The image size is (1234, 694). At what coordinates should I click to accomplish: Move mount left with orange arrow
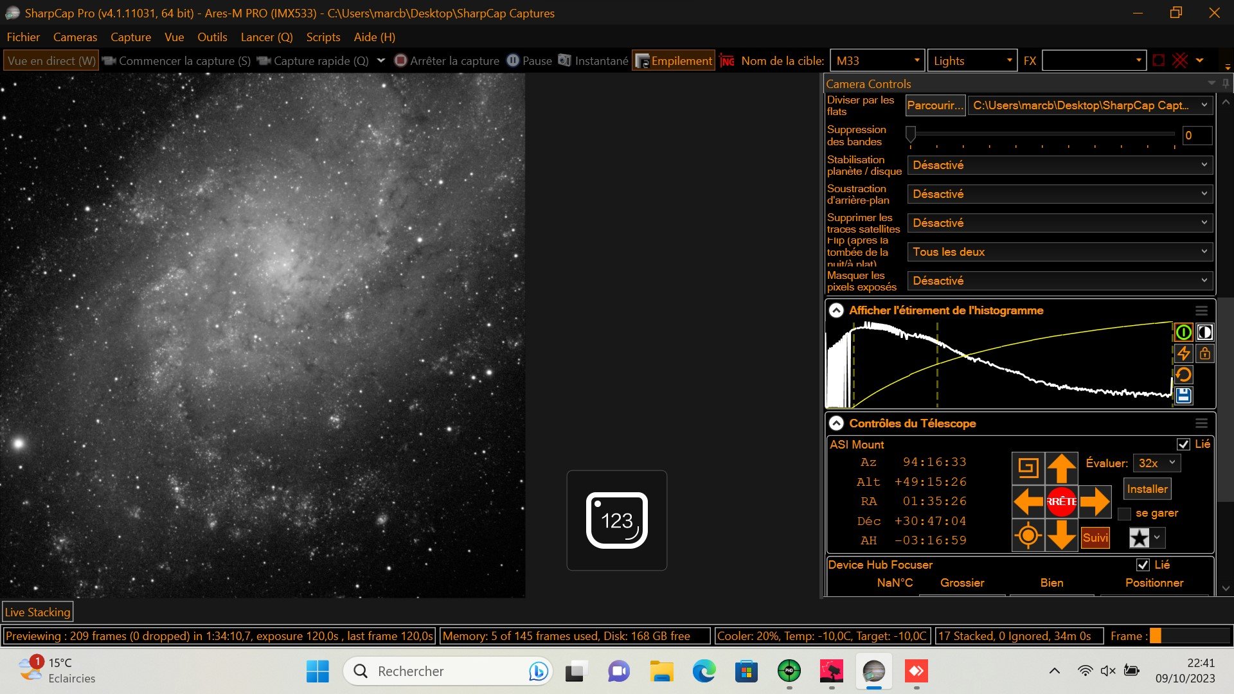coord(1028,501)
